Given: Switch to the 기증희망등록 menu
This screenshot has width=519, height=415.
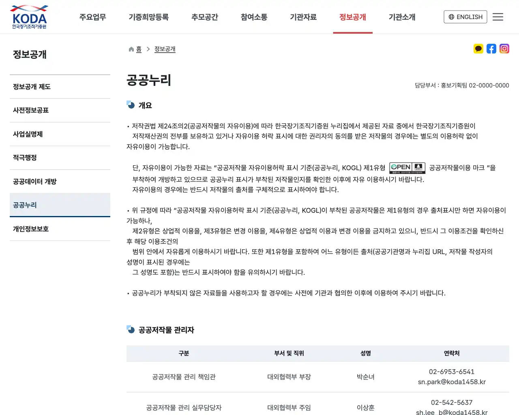Looking at the screenshot, I should point(149,17).
